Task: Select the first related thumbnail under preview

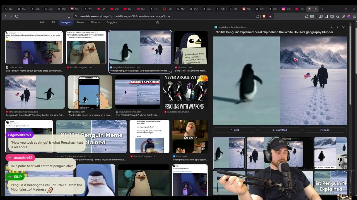Action: coord(229,153)
